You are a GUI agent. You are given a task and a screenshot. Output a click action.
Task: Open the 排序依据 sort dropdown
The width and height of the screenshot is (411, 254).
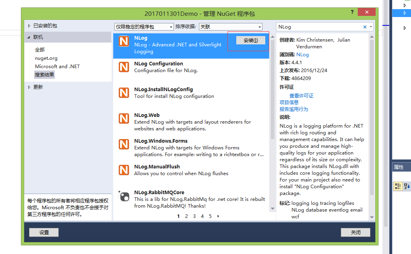coord(230,27)
